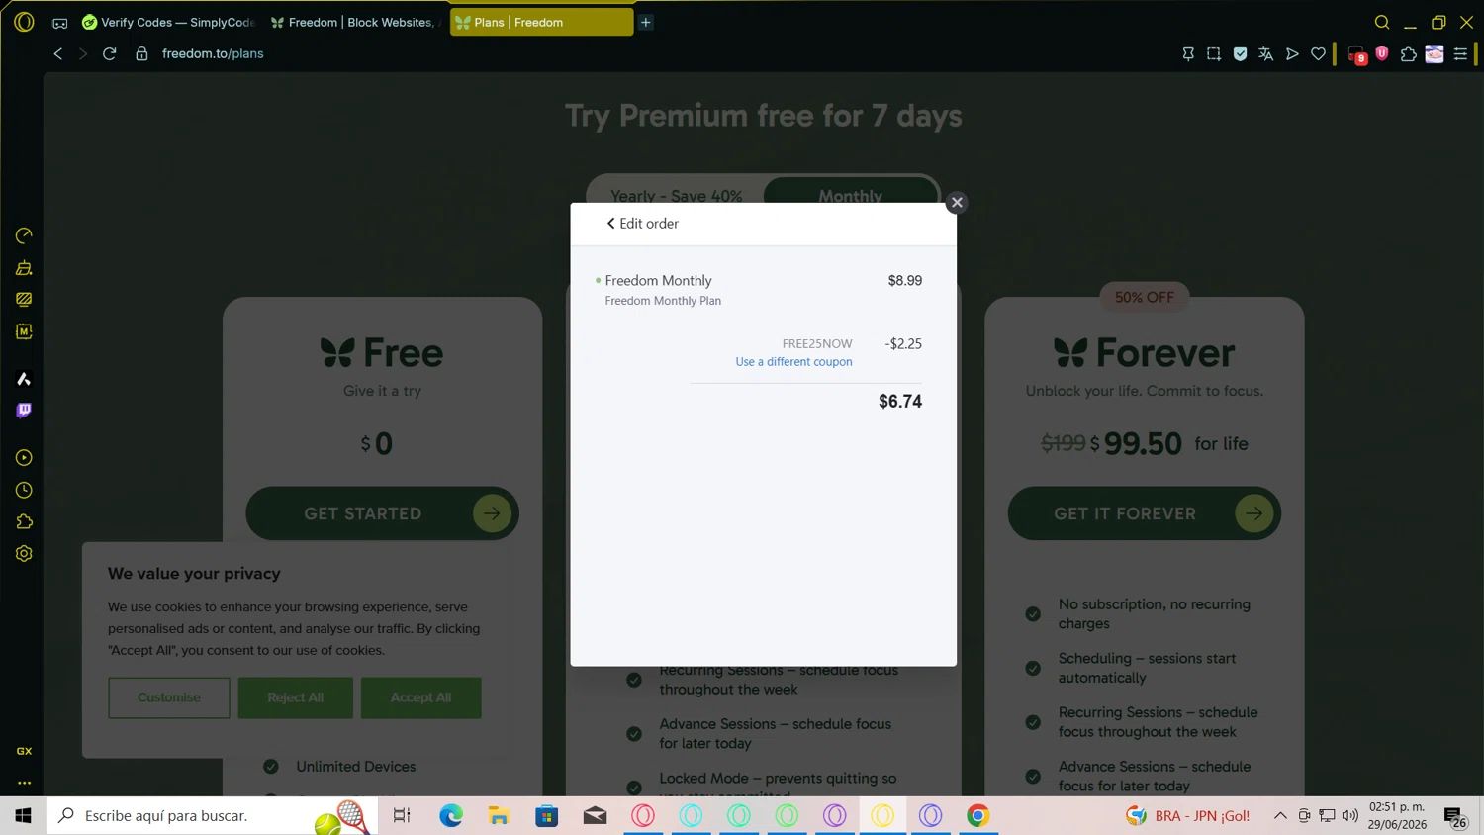Viewport: 1484px width, 835px height.
Task: Open the sidebar three-dots more menu
Action: click(x=24, y=783)
